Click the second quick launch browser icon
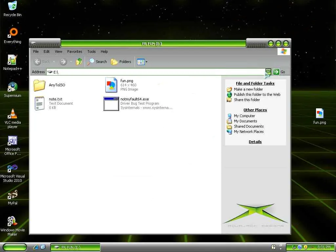 point(43,247)
